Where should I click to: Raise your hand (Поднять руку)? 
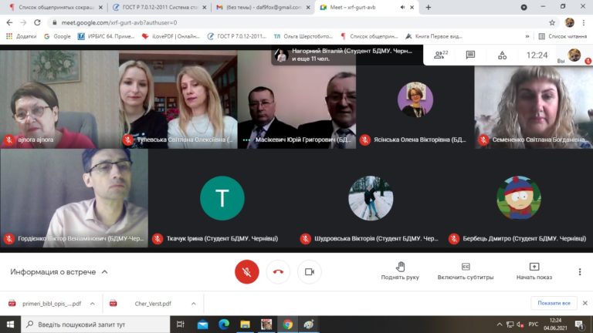coord(400,271)
